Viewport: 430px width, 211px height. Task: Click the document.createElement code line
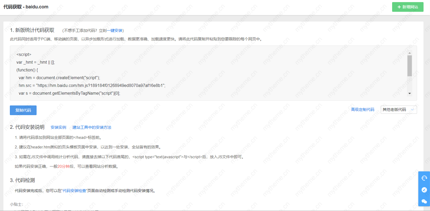(x=60, y=77)
